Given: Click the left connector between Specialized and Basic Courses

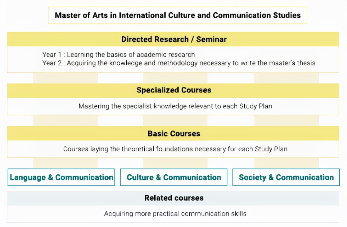Looking at the screenshot, I should [65, 121].
